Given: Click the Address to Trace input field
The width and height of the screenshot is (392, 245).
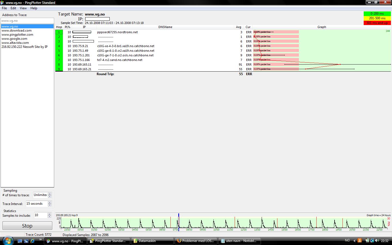Looking at the screenshot, I should 27,21.
